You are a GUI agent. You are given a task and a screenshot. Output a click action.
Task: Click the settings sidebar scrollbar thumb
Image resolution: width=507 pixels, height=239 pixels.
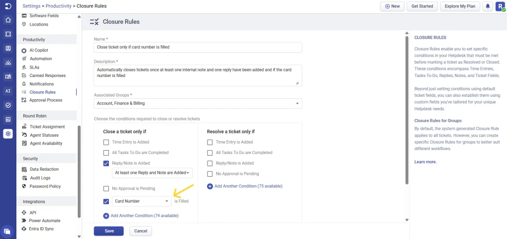(x=79, y=171)
